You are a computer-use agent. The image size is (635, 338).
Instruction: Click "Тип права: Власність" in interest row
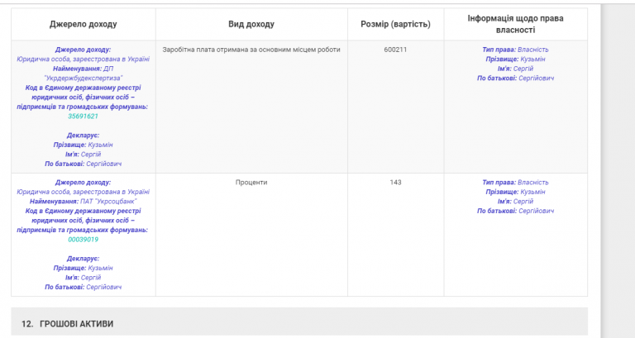point(515,182)
